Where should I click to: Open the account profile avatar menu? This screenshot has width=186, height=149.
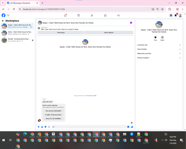click(x=180, y=15)
